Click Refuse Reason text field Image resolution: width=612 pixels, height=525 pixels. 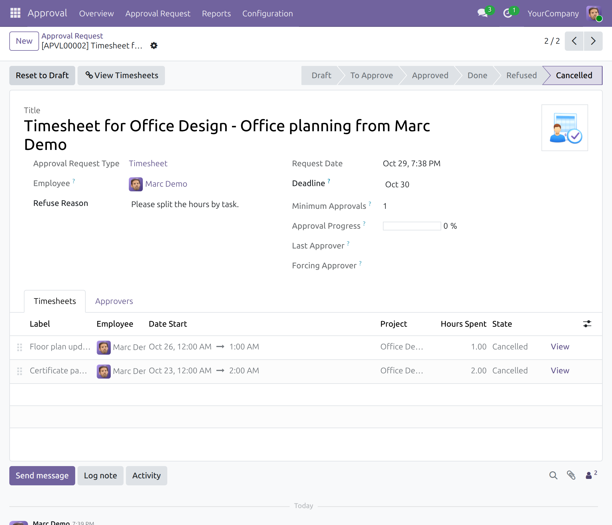pyautogui.click(x=185, y=204)
